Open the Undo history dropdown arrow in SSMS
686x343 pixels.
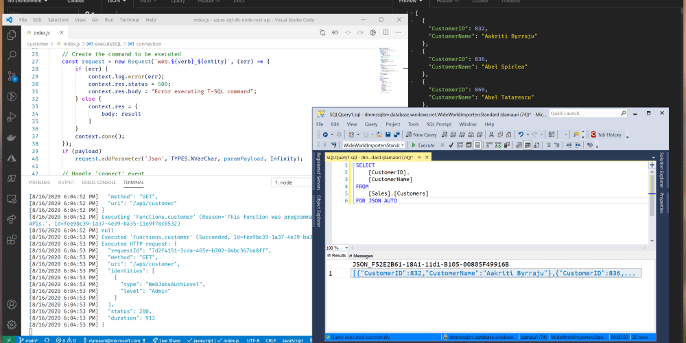coord(528,134)
